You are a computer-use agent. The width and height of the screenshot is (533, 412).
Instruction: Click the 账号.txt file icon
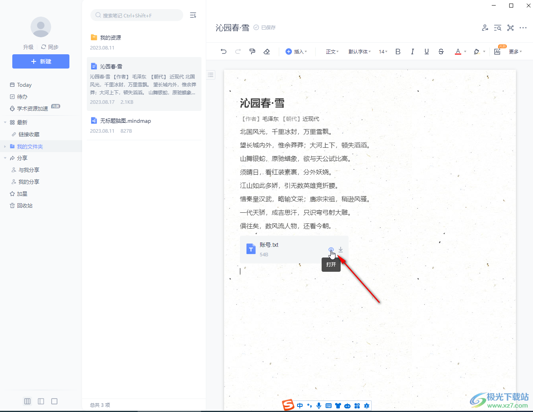pos(251,249)
